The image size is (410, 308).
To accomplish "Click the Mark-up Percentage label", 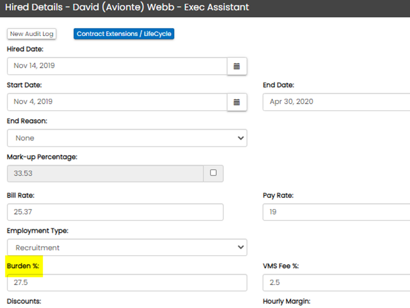I will [42, 157].
